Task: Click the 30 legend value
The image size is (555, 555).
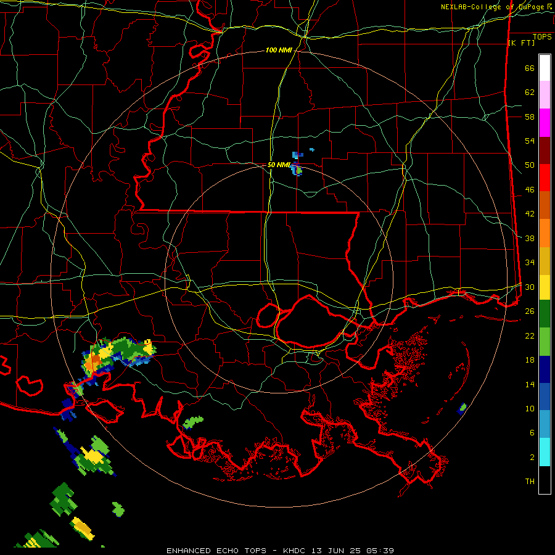Action: click(x=530, y=287)
